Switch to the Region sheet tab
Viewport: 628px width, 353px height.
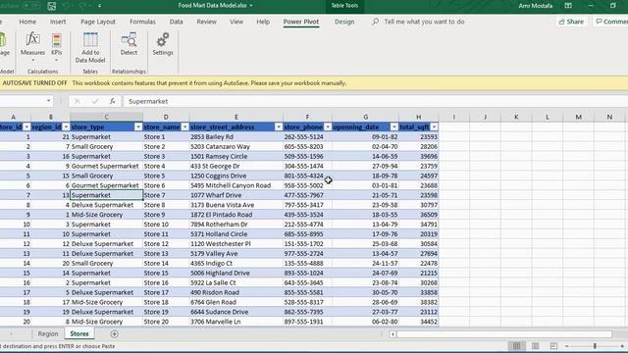[48, 333]
